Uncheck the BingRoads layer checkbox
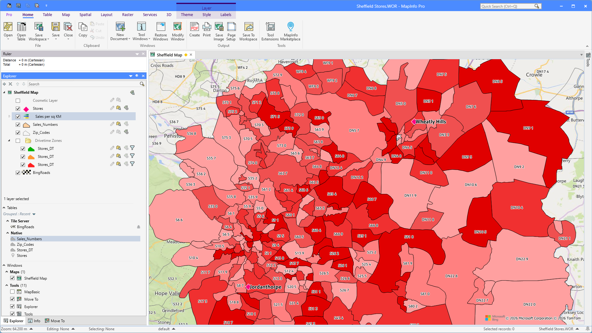 click(18, 173)
